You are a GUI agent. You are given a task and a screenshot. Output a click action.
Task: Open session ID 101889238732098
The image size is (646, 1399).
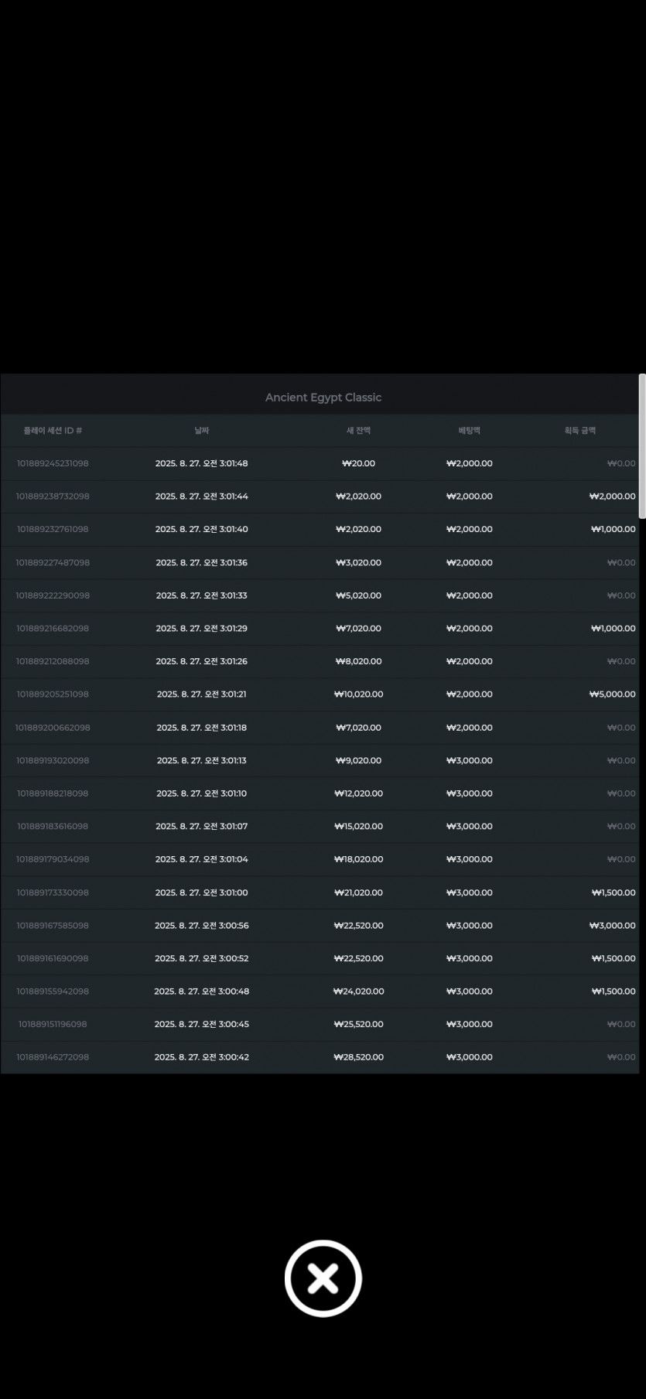[53, 496]
